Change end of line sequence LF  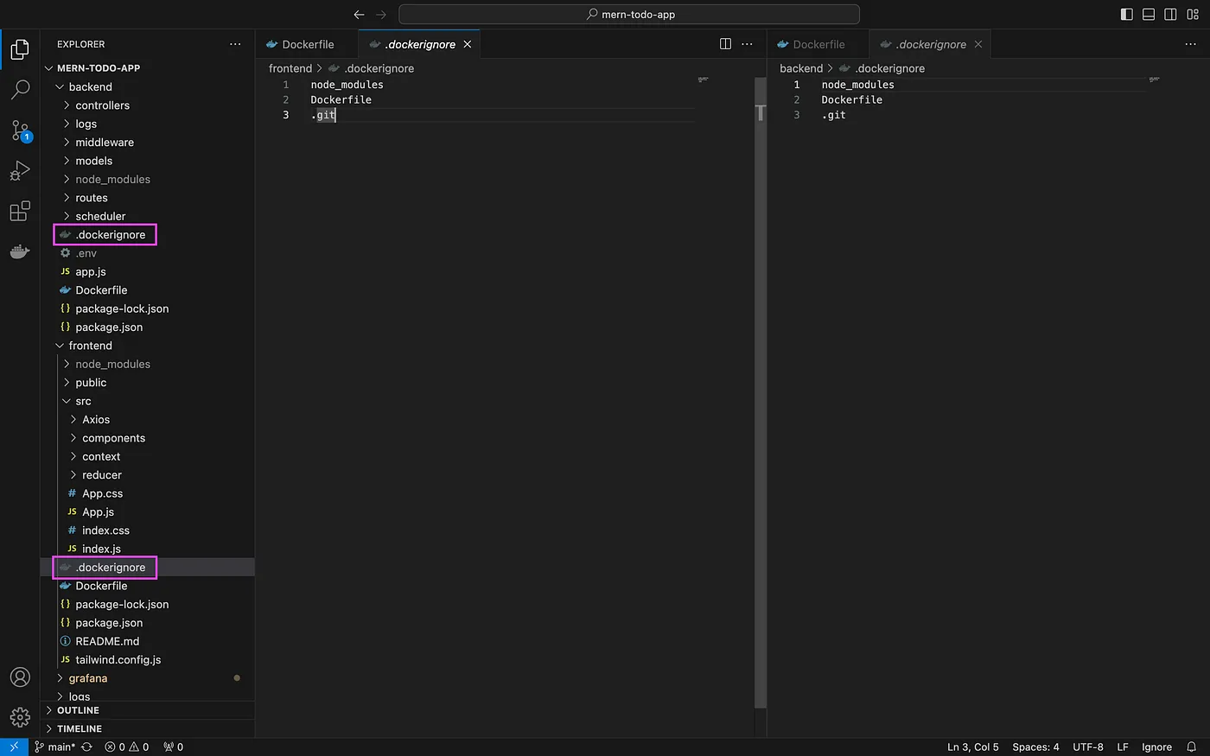point(1123,747)
